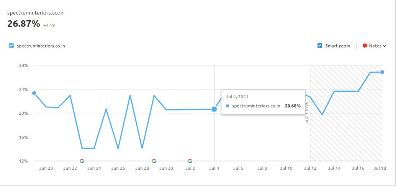Expand the Notes dropdown arrow
396x187 pixels.
coord(385,46)
